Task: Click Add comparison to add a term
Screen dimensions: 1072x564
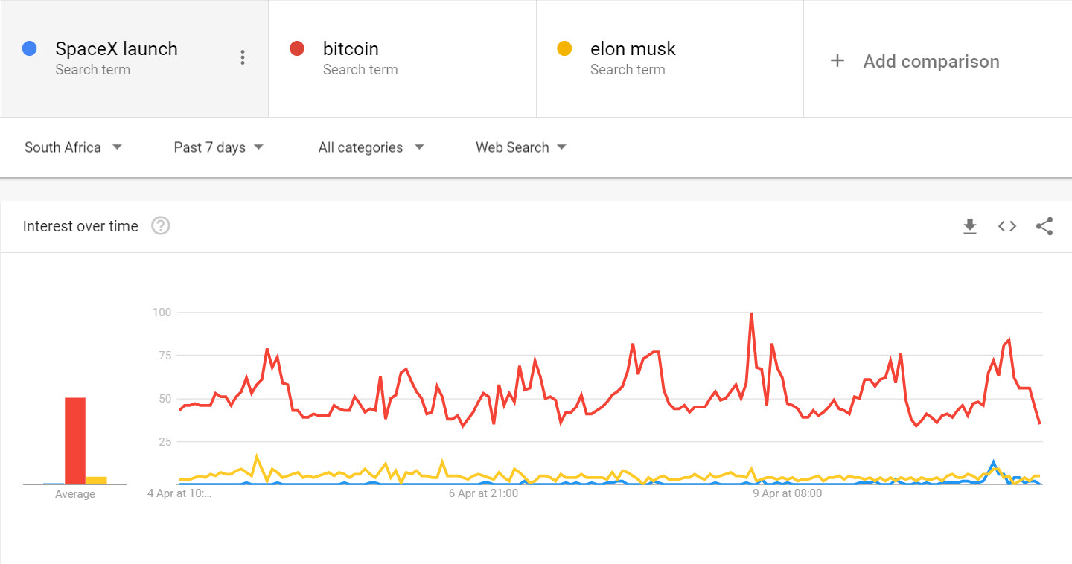Action: (x=931, y=61)
